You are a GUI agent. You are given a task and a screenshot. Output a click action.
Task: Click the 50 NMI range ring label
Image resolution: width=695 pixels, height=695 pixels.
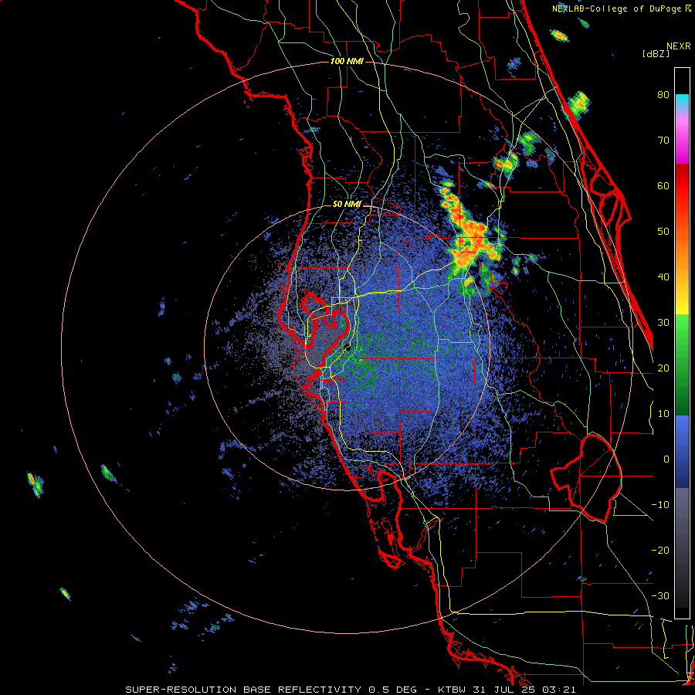tap(347, 205)
